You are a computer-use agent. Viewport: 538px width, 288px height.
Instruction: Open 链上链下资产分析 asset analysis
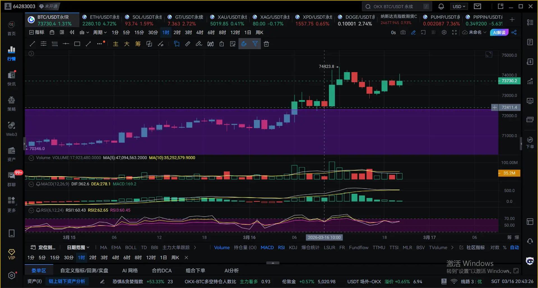pyautogui.click(x=67, y=281)
